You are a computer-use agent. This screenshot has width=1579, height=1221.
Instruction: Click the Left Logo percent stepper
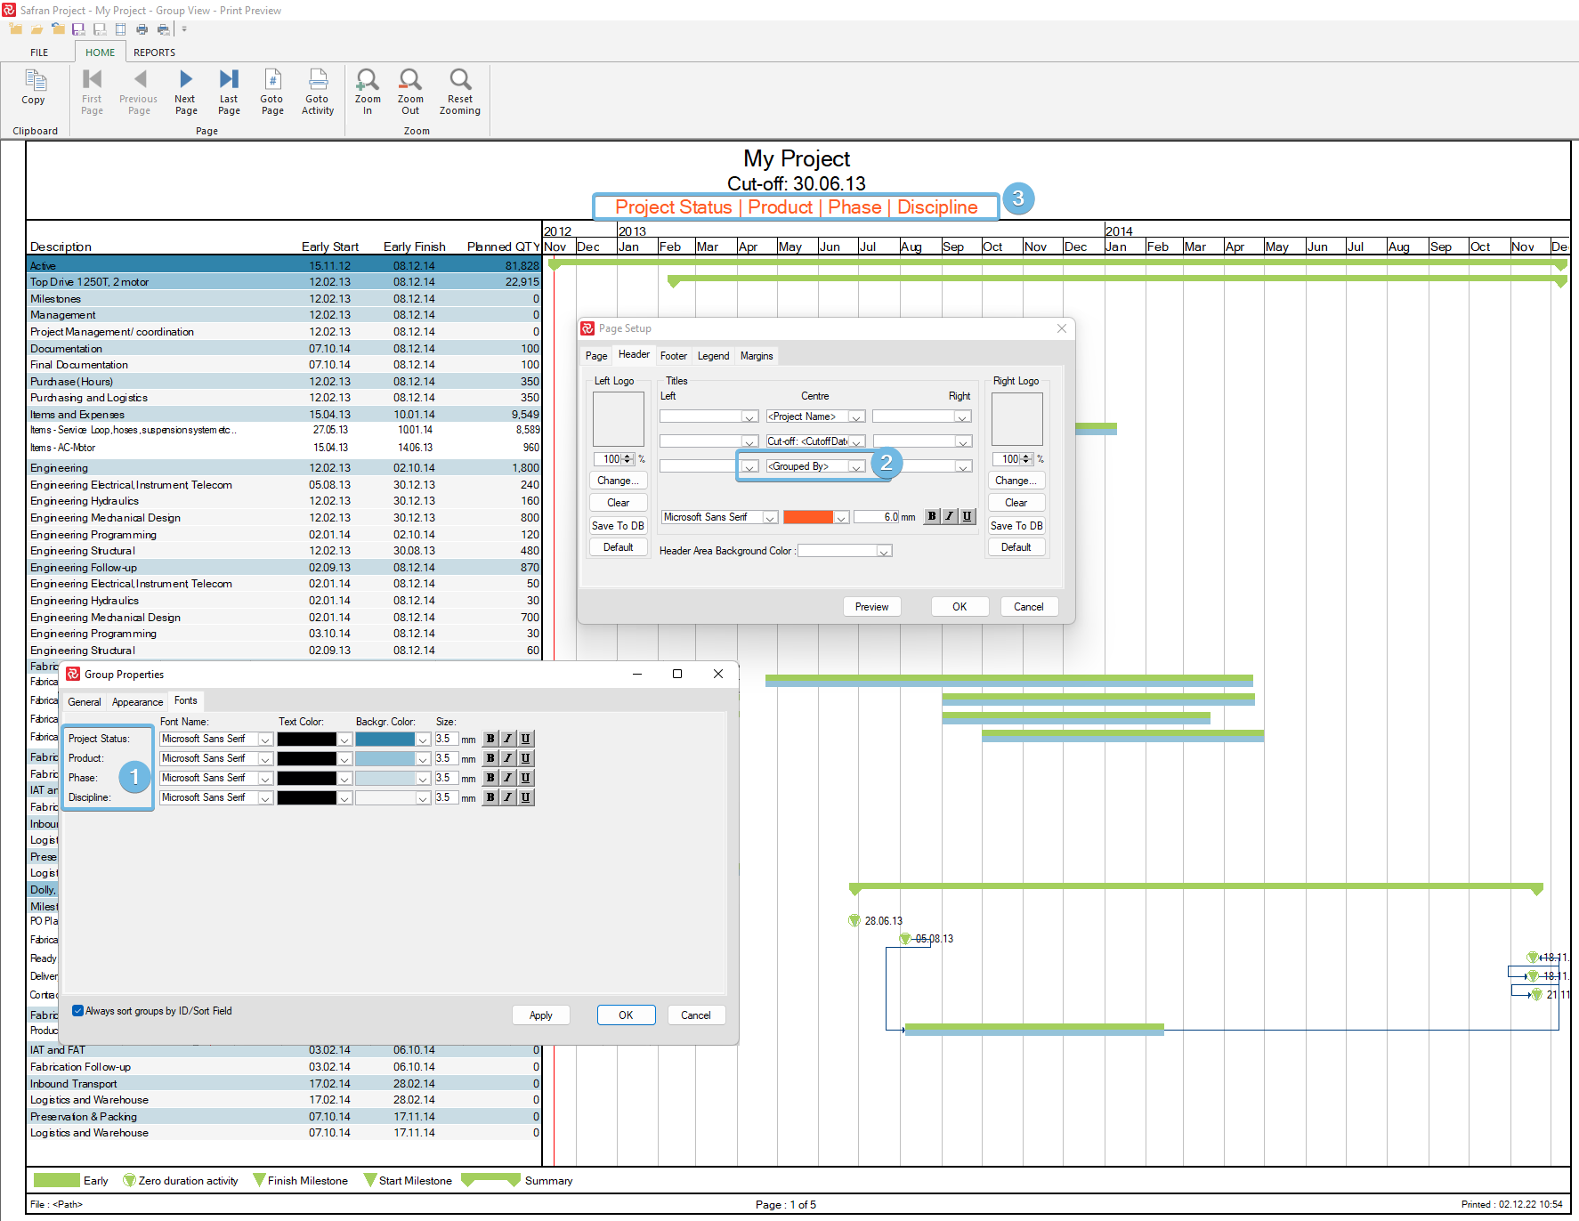(628, 459)
